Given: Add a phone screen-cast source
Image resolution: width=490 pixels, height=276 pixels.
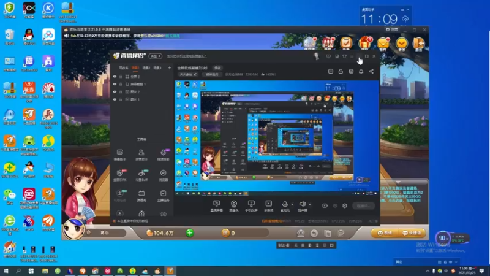Looking at the screenshot, I should coord(251,205).
